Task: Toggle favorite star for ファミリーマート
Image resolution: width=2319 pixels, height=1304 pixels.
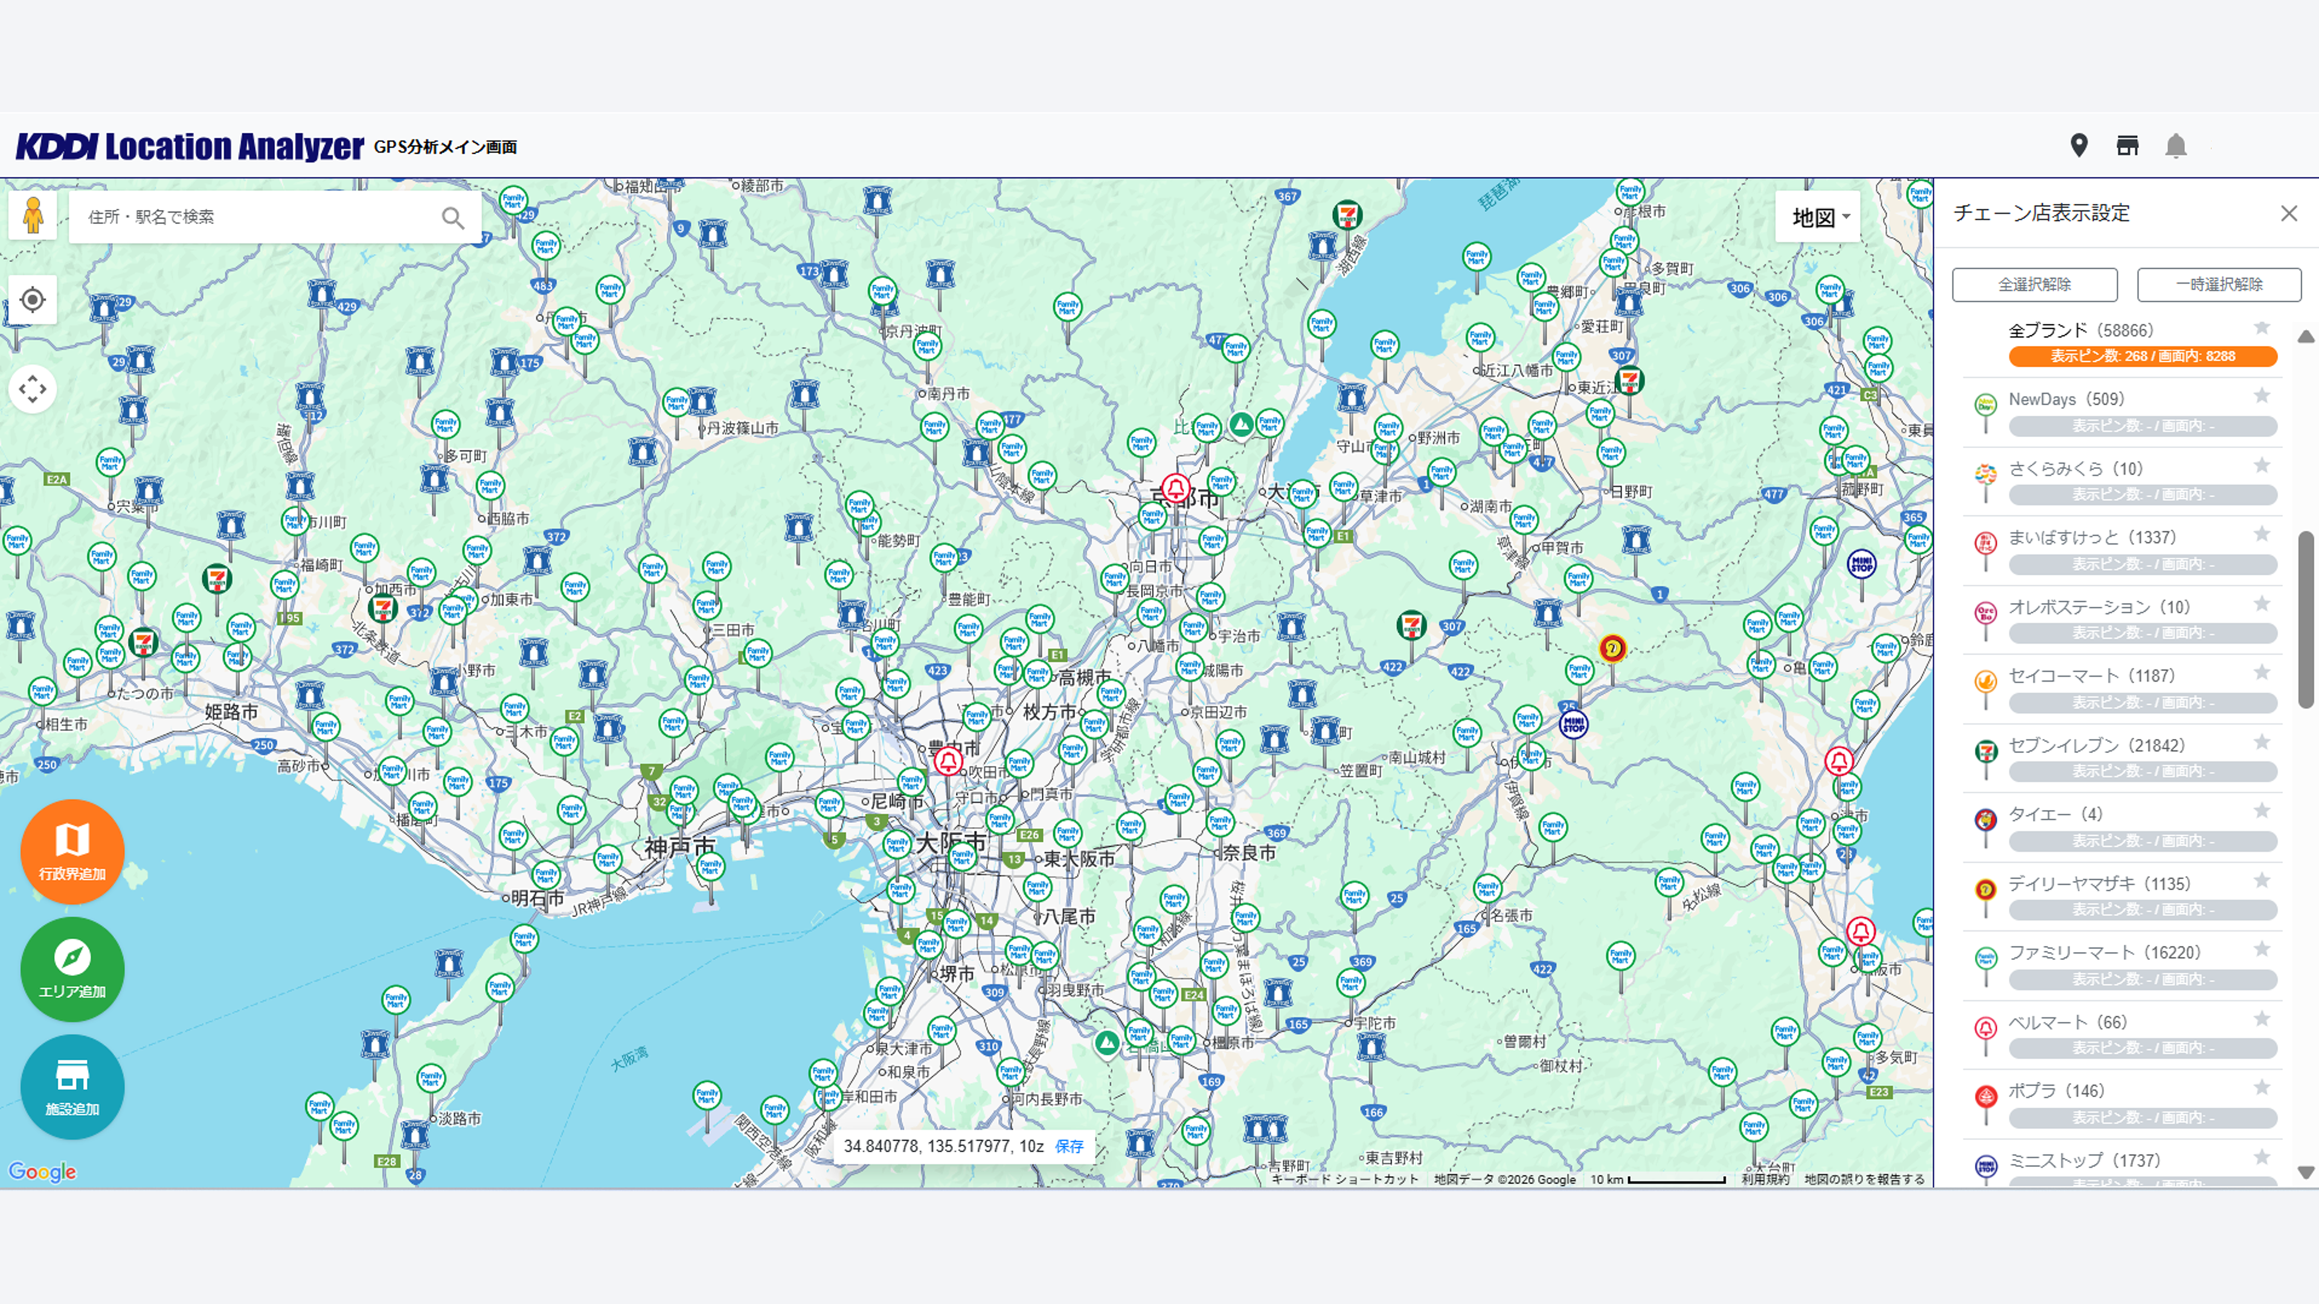Action: point(2262,950)
